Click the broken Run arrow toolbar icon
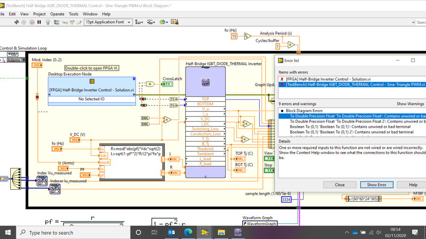The height and width of the screenshot is (239, 426). 16,22
